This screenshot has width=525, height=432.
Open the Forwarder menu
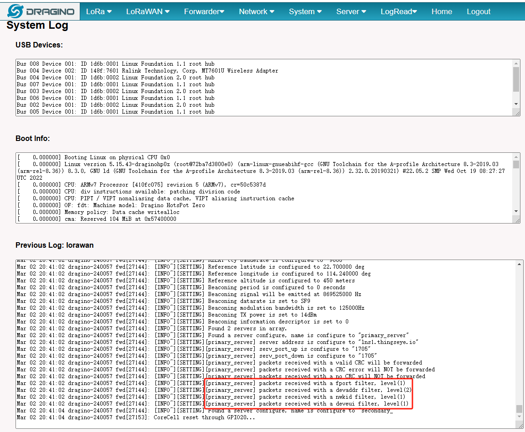tap(204, 11)
